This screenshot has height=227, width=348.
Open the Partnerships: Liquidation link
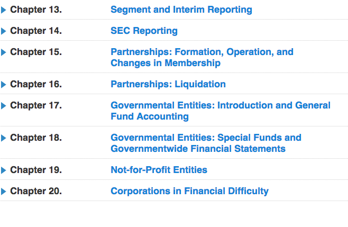click(168, 84)
